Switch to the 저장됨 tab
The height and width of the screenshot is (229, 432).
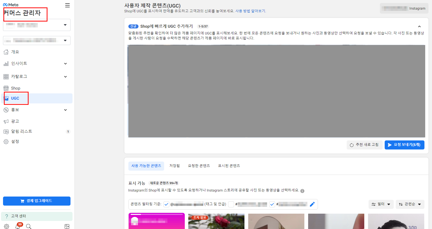(174, 166)
